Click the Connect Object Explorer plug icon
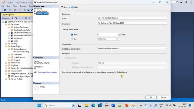This screenshot has height=109, width=194. point(13,18)
